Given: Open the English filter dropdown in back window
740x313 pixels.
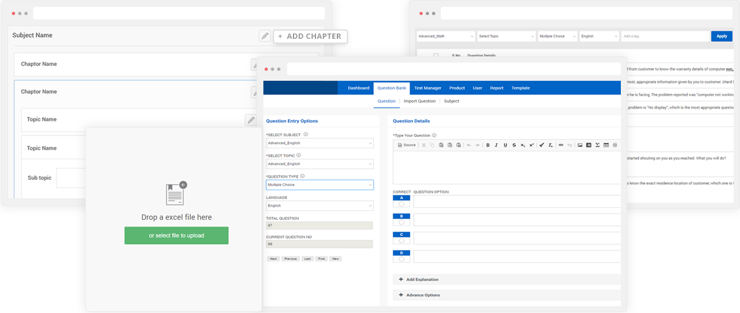Looking at the screenshot, I should click(x=600, y=36).
